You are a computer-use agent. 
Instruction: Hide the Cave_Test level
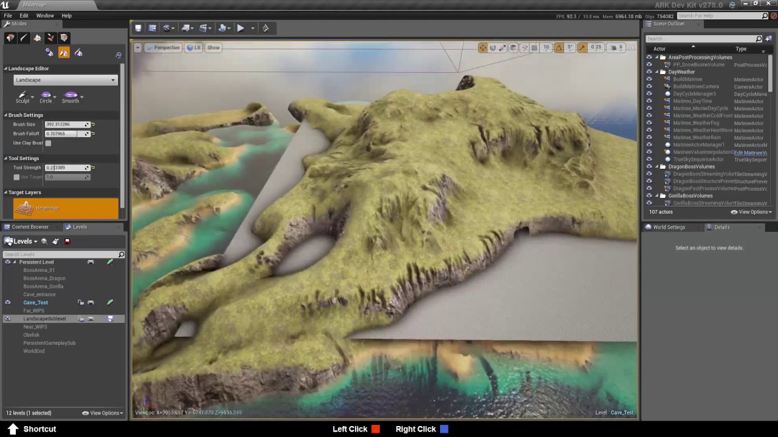8,302
